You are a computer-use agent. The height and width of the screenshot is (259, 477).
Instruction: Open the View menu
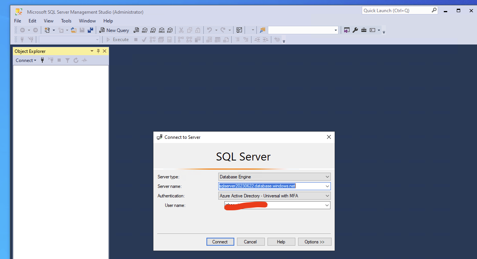[48, 21]
